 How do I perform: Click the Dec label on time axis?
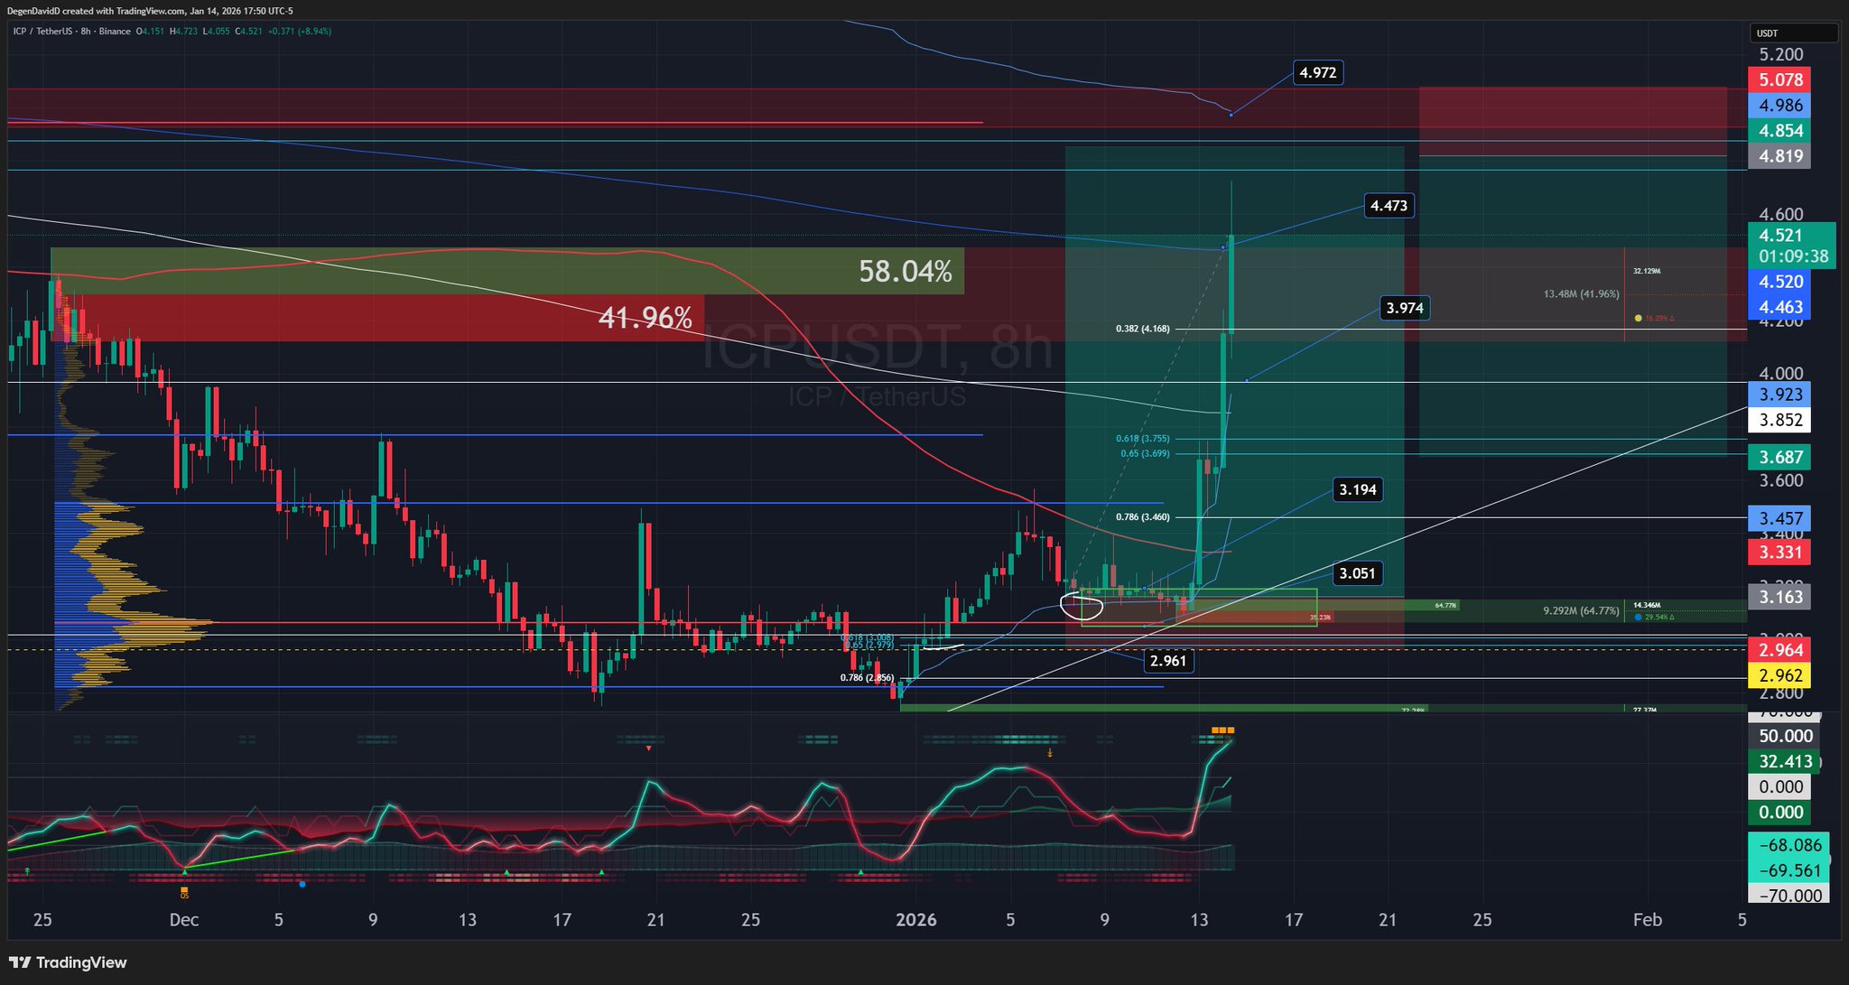pyautogui.click(x=184, y=920)
